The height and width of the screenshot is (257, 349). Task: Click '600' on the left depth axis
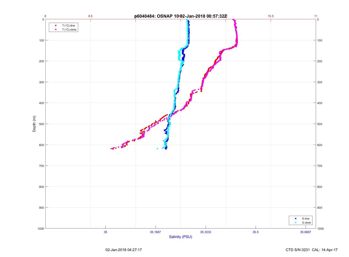(41, 145)
